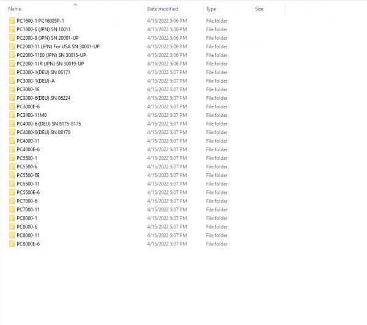Select the folder icon for PC3400-11M0
This screenshot has width=367, height=325.
12,115
